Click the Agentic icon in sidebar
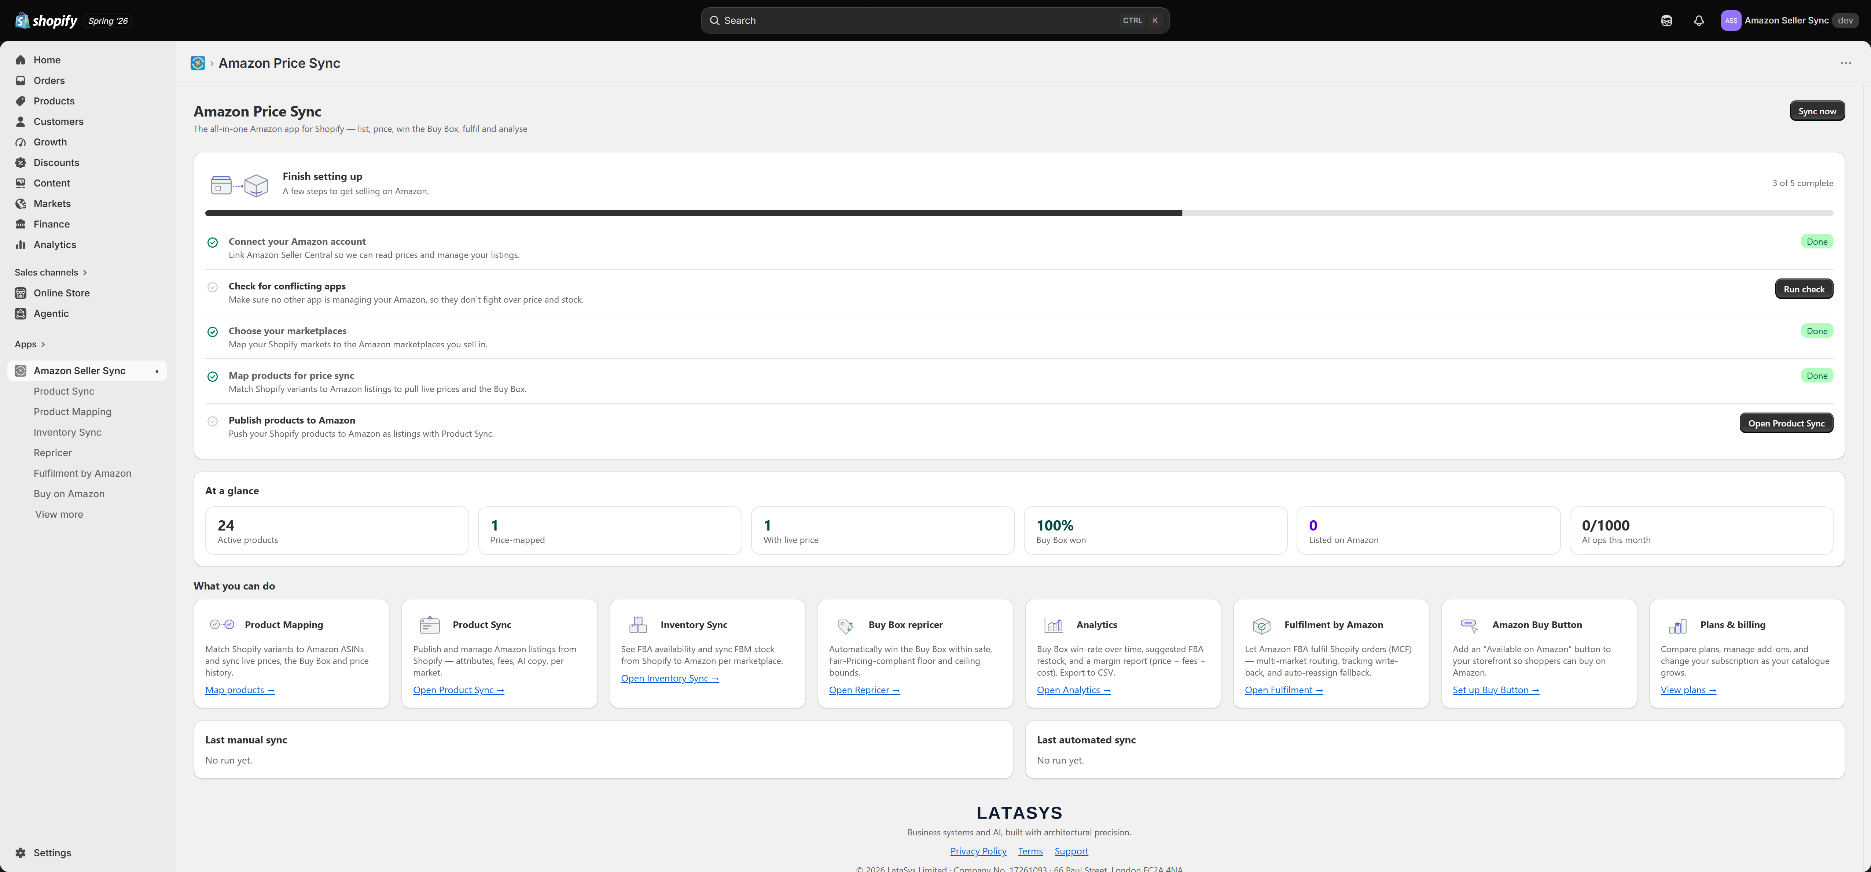1871x872 pixels. click(x=20, y=314)
